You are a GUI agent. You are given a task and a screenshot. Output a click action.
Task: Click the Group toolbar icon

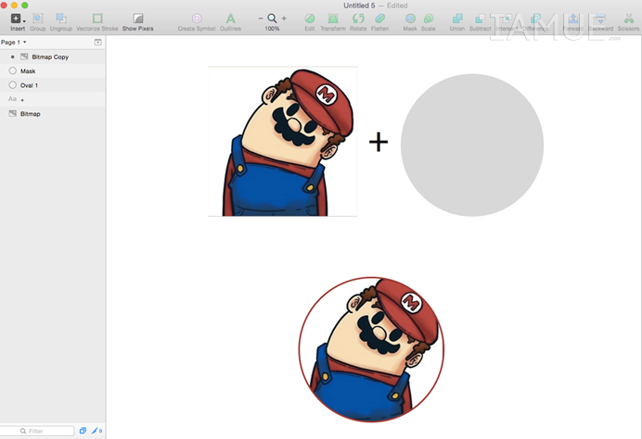38,19
